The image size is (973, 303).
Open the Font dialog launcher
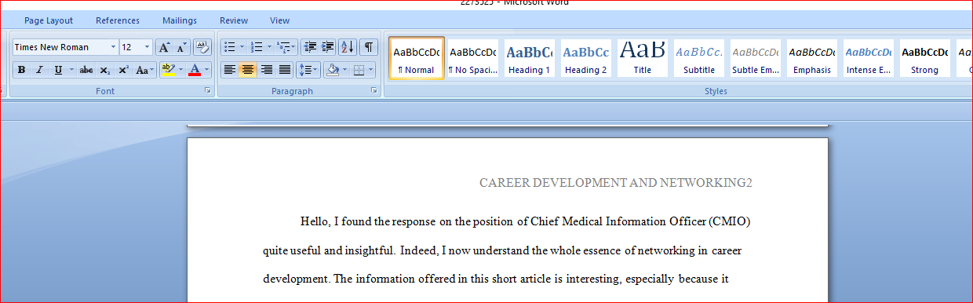click(x=208, y=91)
